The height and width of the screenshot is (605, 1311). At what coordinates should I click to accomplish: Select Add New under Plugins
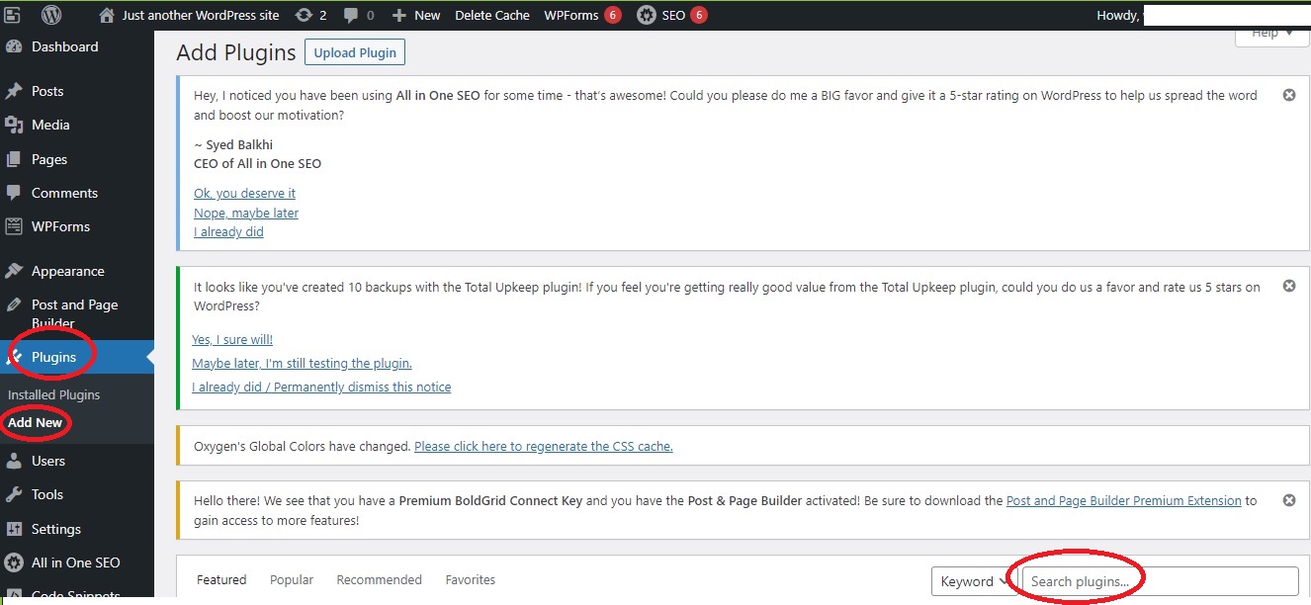tap(35, 422)
